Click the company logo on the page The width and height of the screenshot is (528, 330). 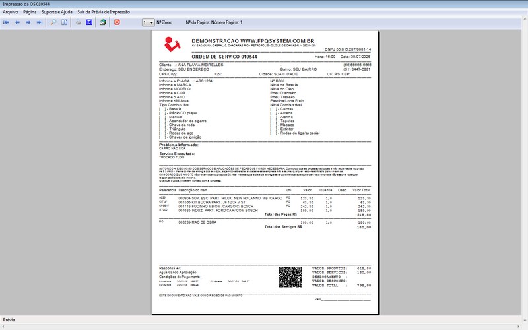point(173,44)
